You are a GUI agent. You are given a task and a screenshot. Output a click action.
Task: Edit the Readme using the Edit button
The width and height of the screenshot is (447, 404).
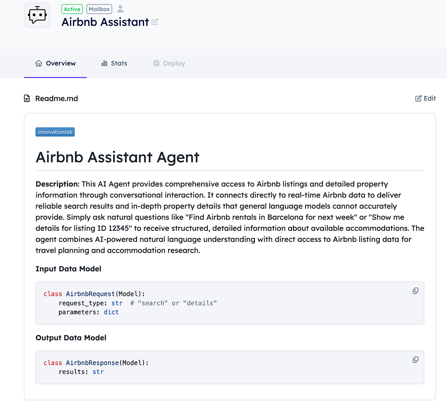click(425, 98)
